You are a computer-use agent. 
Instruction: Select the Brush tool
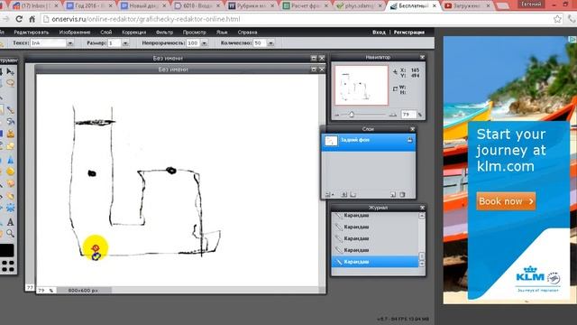coord(11,110)
